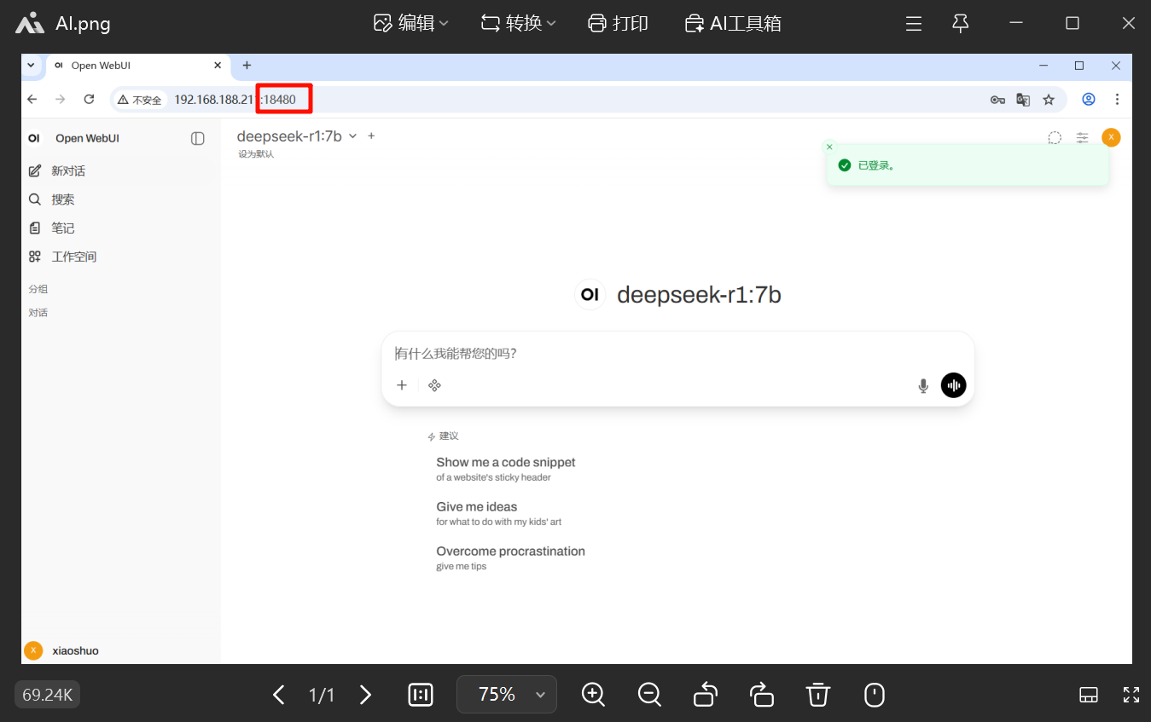Screen dimensions: 1151x722
Task: Expand the 转换 dropdown menu
Action: click(x=518, y=24)
